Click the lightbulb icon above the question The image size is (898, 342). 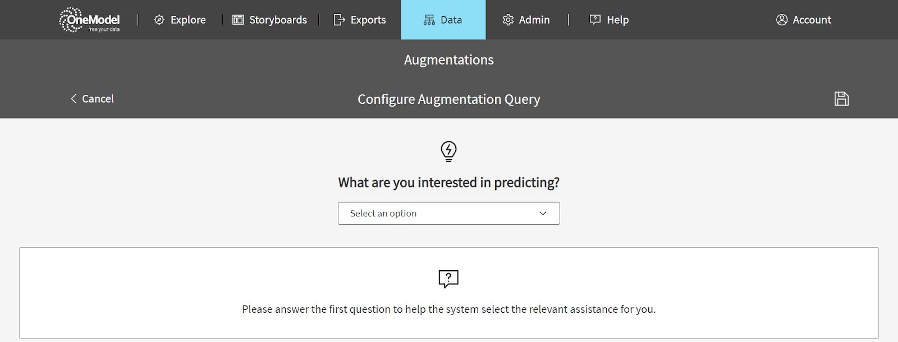[x=448, y=151]
